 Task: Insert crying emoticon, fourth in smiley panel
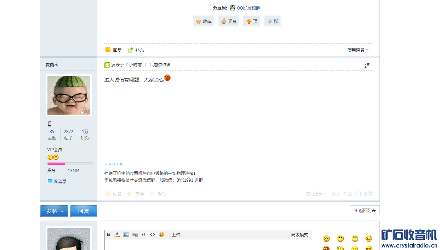tap(369, 239)
